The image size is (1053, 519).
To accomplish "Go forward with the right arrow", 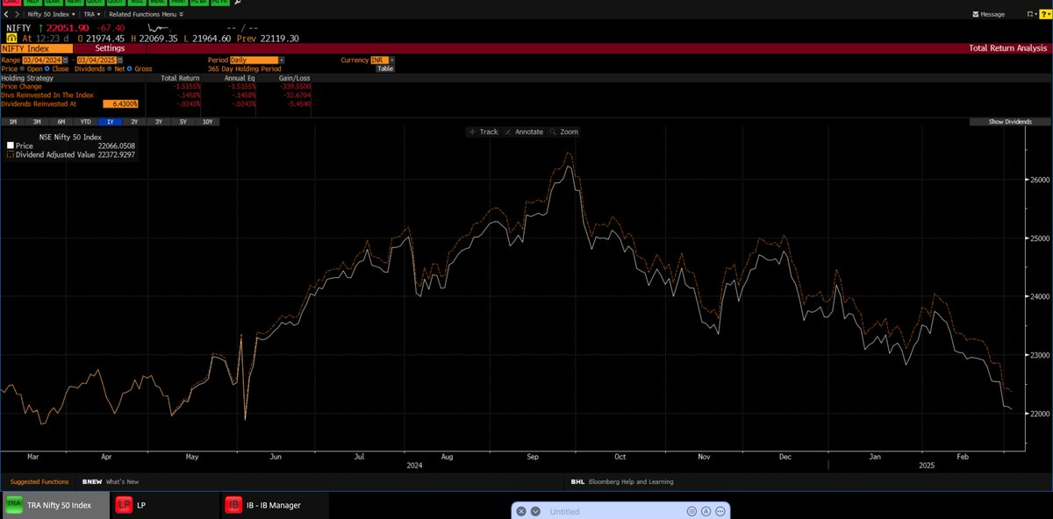I will click(16, 15).
